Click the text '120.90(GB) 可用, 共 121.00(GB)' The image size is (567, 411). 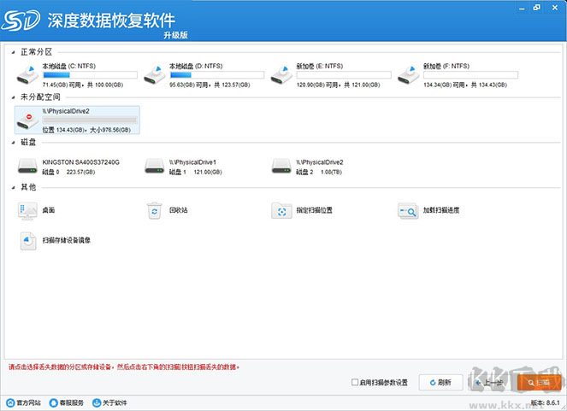point(338,85)
